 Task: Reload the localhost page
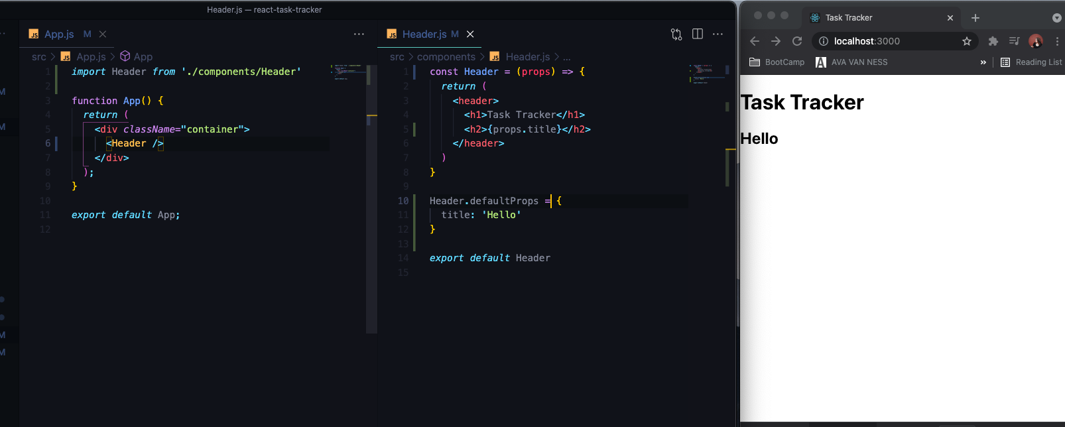[797, 41]
